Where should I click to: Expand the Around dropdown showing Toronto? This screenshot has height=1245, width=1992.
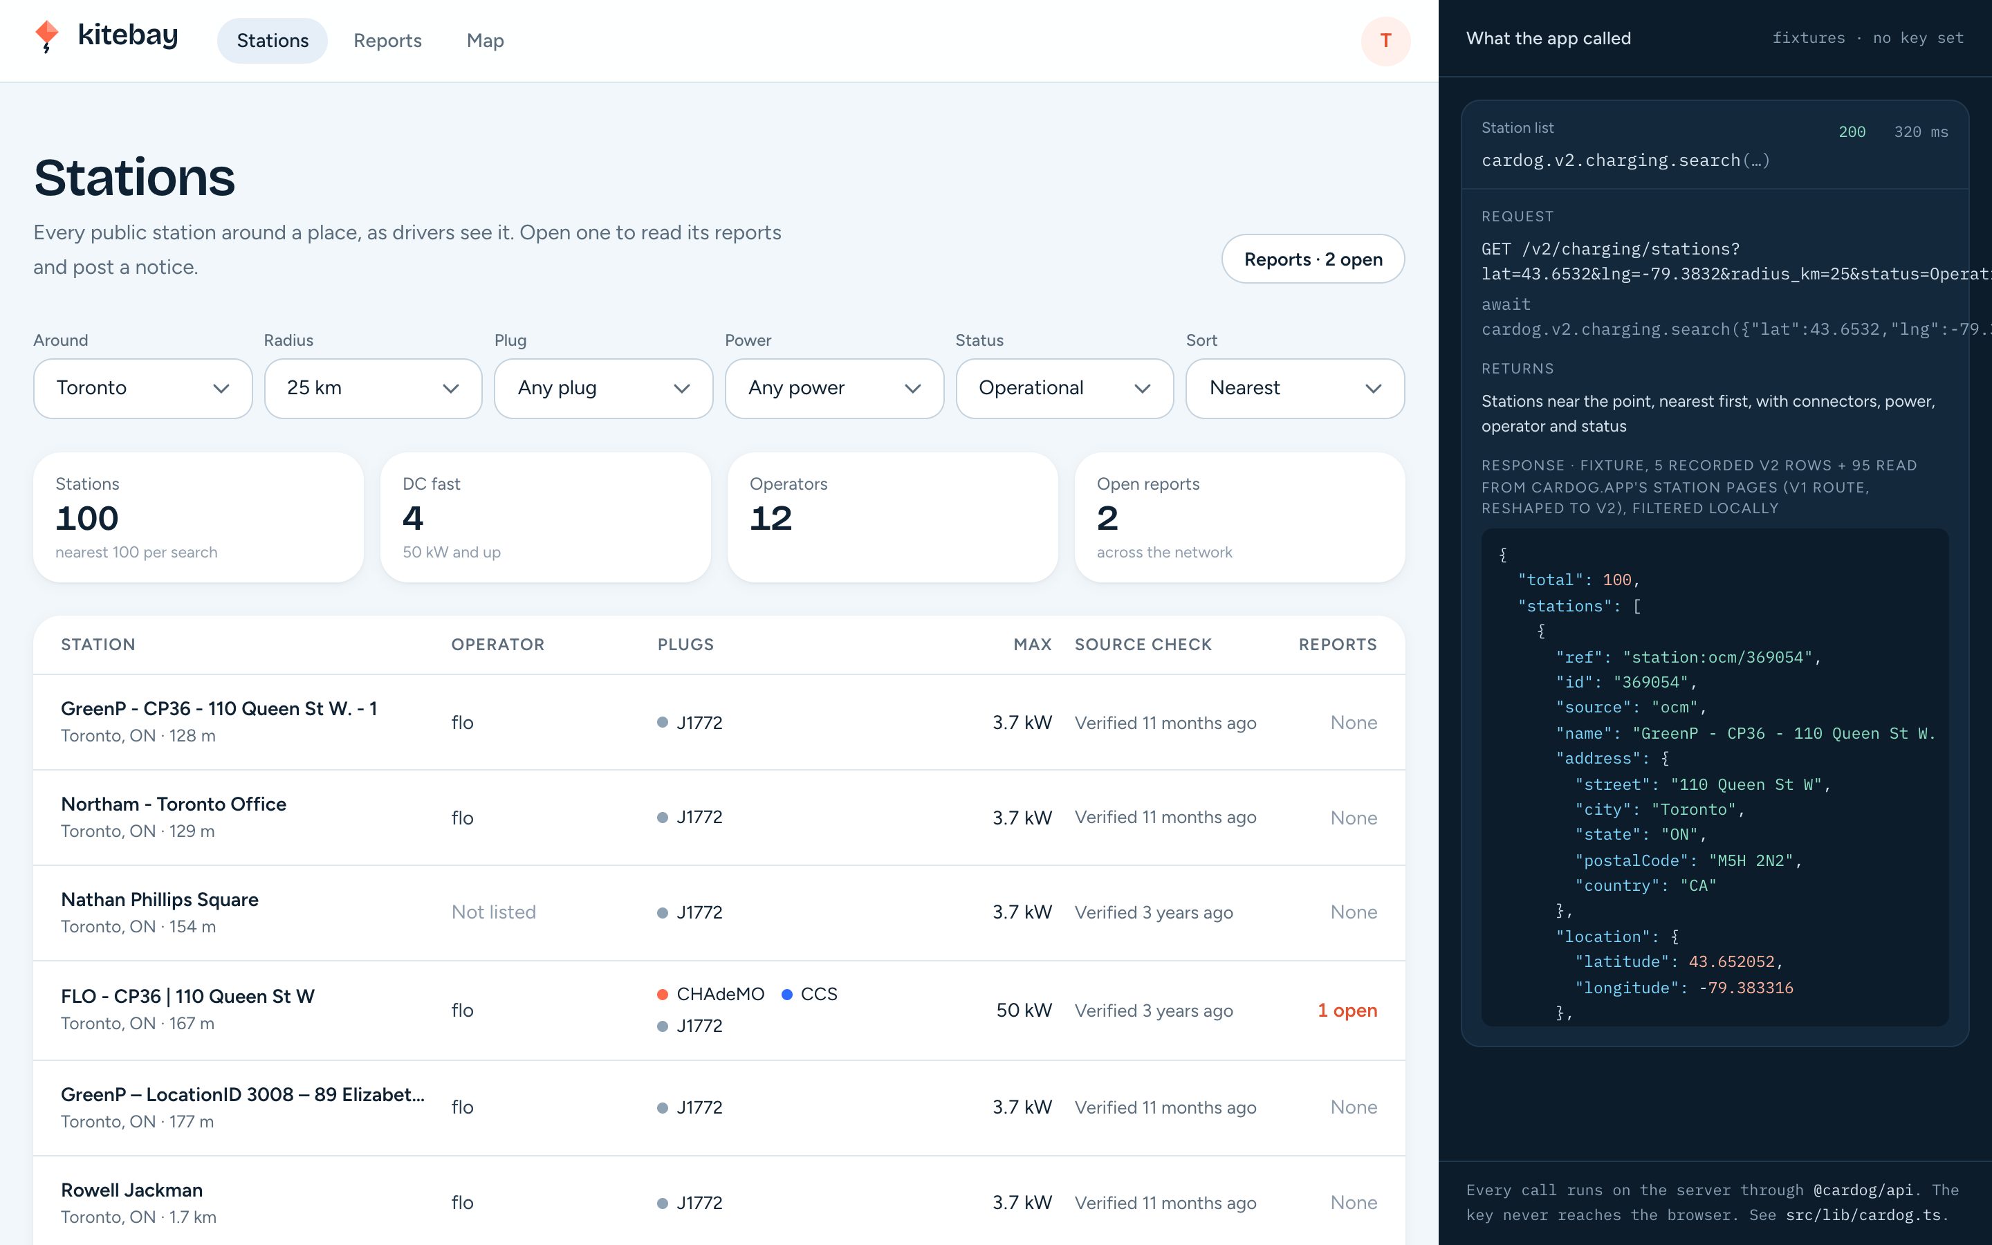tap(142, 388)
